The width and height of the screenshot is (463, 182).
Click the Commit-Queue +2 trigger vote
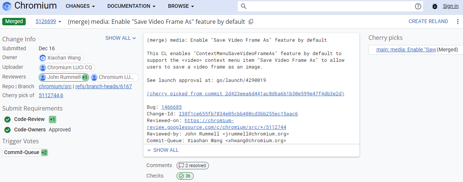(x=25, y=152)
